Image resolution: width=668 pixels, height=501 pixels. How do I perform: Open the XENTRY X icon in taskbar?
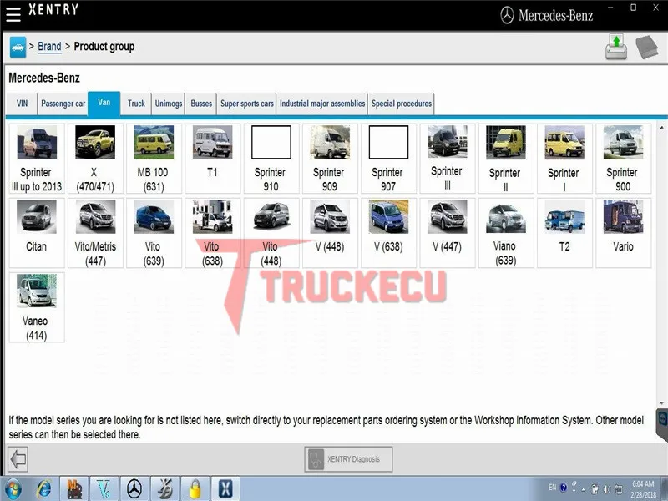(225, 489)
